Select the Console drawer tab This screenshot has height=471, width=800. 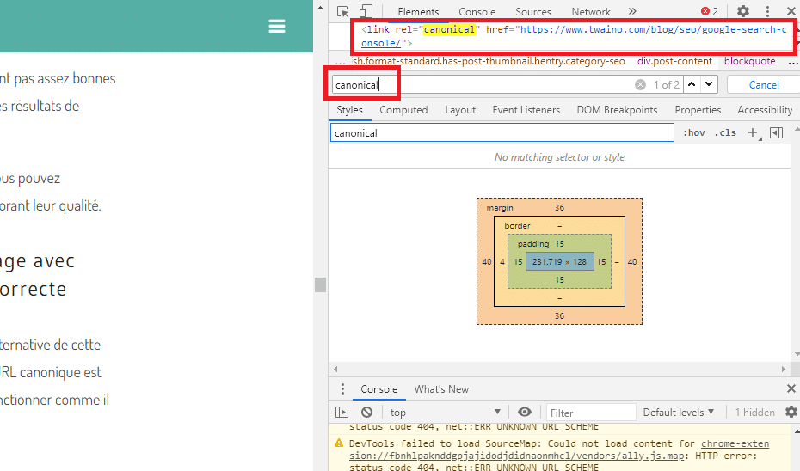point(378,389)
